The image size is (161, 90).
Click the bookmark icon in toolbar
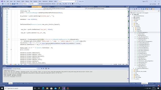coord(73,4)
